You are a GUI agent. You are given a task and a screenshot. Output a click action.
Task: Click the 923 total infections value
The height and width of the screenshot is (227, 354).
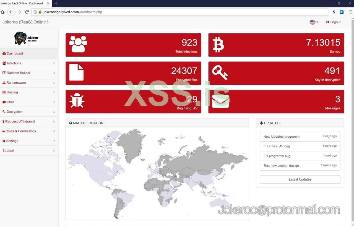tap(189, 42)
